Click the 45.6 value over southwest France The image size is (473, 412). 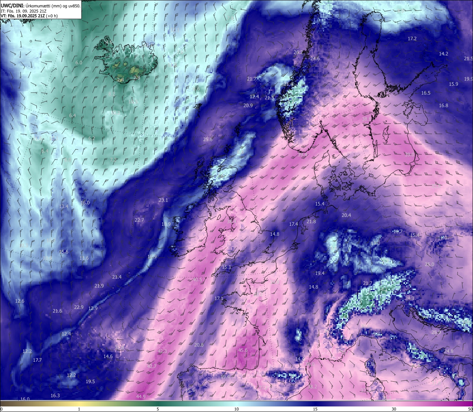[242, 350]
